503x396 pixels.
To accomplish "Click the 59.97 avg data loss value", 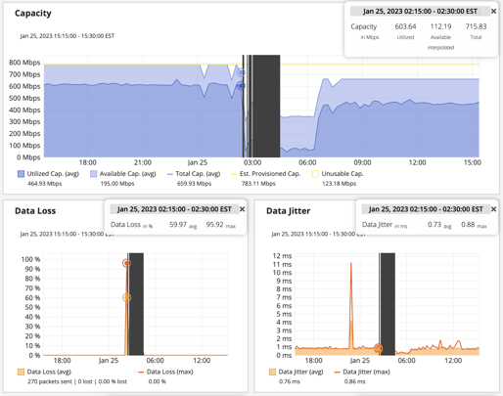I will point(178,225).
